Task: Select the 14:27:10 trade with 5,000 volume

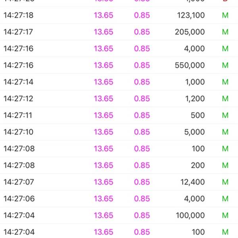Action: (119, 132)
